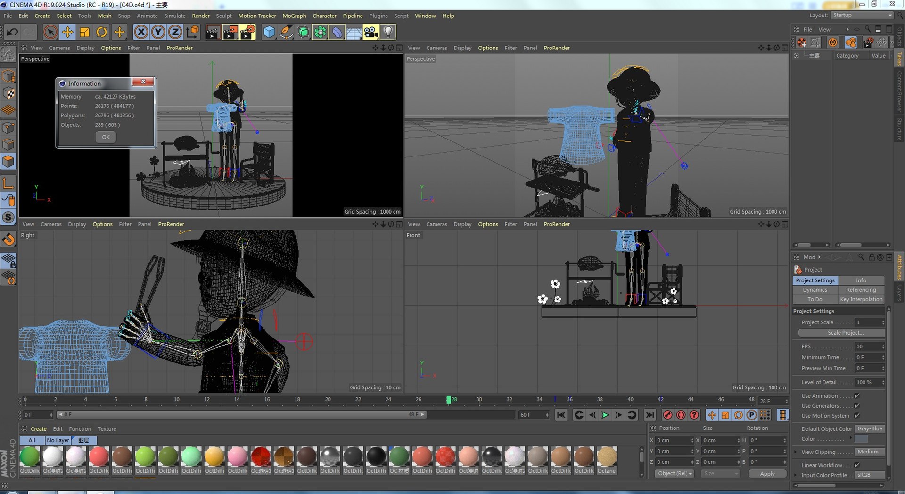Screen dimensions: 905x494
Task: Toggle Autokeying button
Action: [x=681, y=415]
